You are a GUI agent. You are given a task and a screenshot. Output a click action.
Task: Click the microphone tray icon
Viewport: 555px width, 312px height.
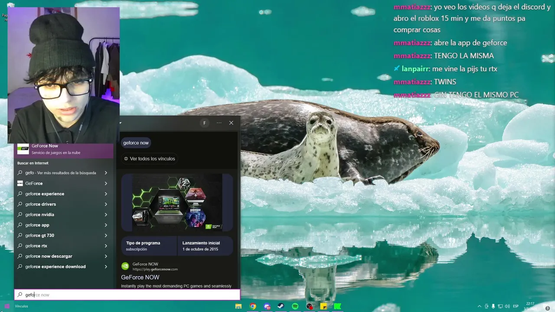coord(493,306)
